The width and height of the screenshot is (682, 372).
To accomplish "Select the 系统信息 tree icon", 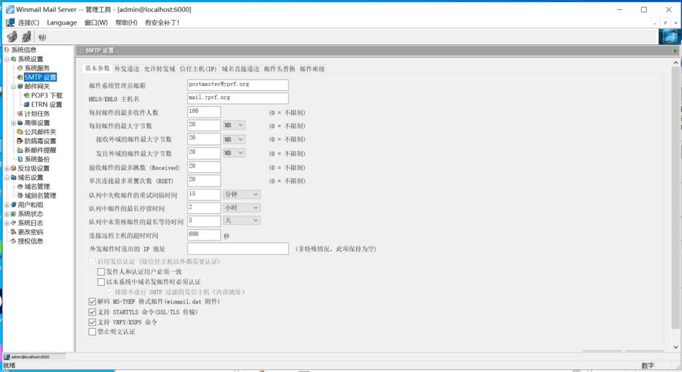I will [x=7, y=50].
